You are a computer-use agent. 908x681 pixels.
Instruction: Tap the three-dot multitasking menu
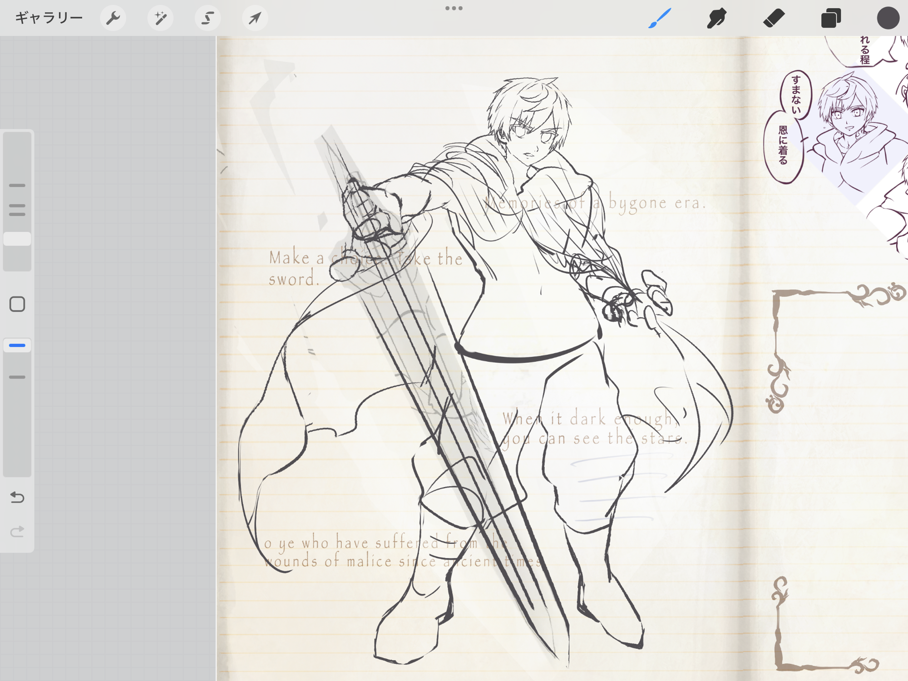pyautogui.click(x=454, y=8)
